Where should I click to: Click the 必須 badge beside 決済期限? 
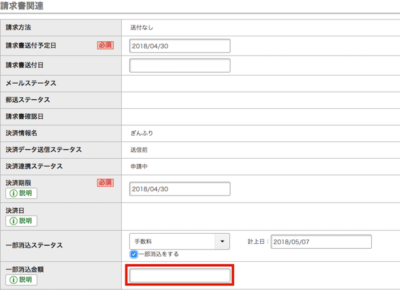[x=105, y=182]
